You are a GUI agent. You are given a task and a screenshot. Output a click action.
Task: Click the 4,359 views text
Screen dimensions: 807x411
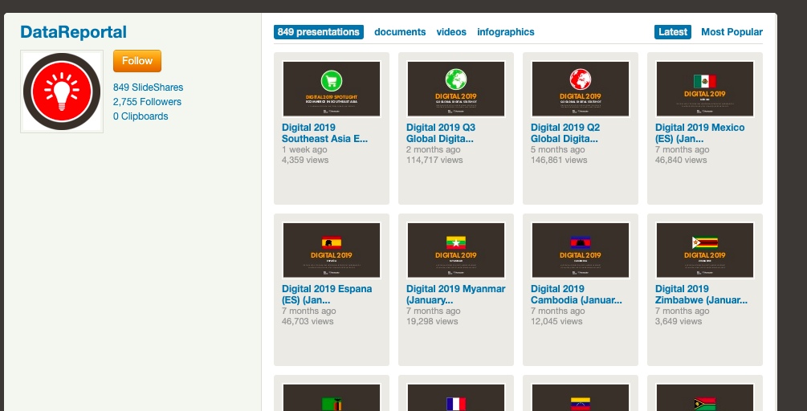point(305,160)
